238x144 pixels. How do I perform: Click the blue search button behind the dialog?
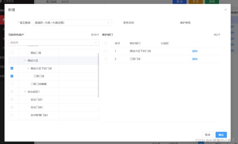(x=179, y=2)
